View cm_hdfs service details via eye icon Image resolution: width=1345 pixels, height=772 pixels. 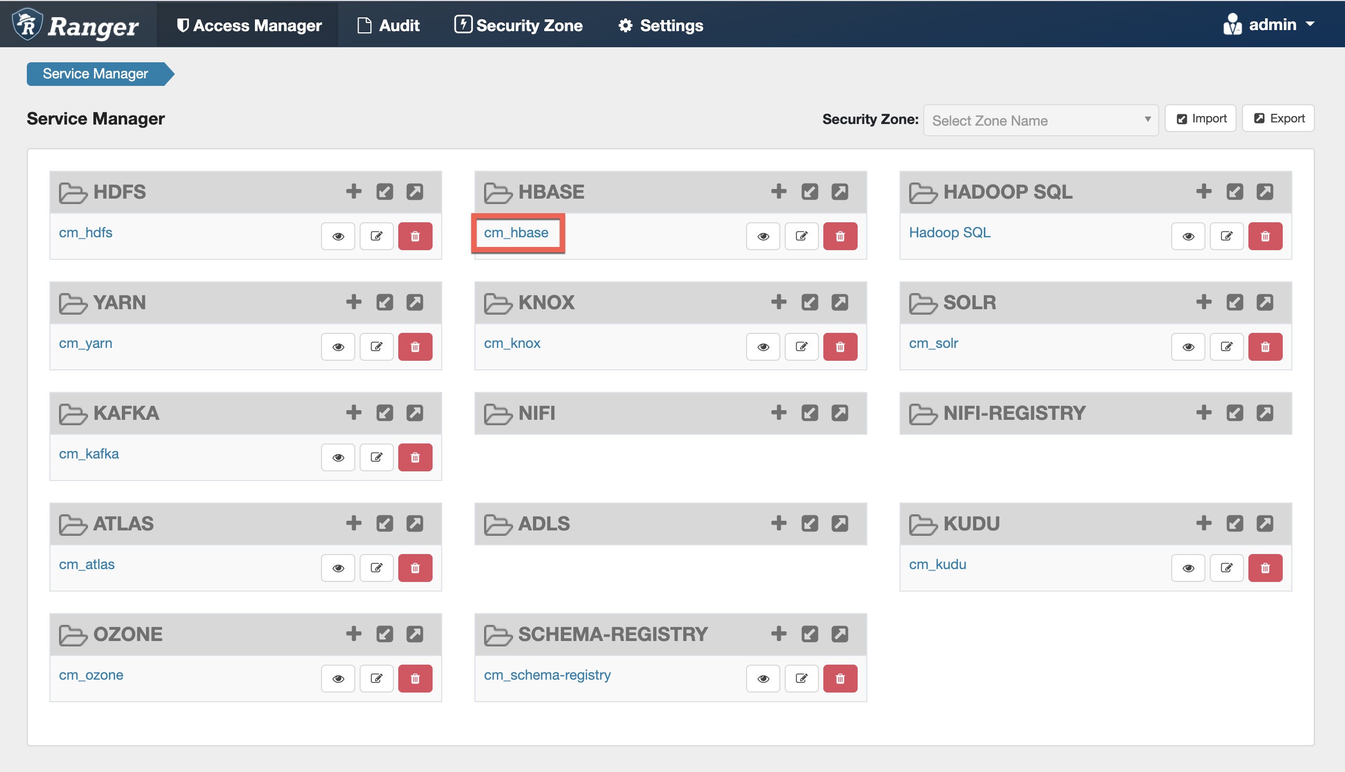[338, 236]
